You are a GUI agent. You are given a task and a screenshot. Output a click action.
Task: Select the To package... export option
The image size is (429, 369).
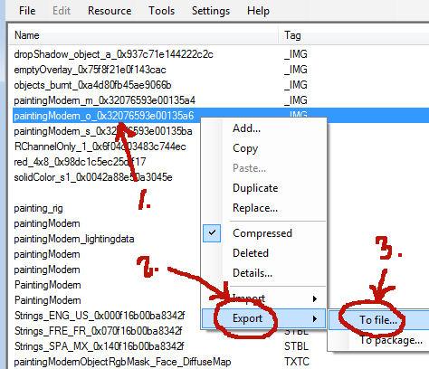(x=391, y=340)
